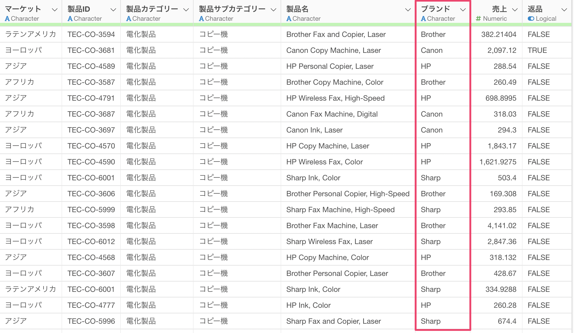Select the ブランド column header name
Viewport: 574px width, 333px height.
point(436,9)
